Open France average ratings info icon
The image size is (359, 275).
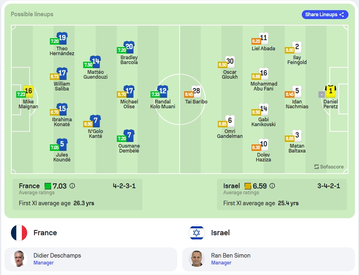pyautogui.click(x=72, y=186)
